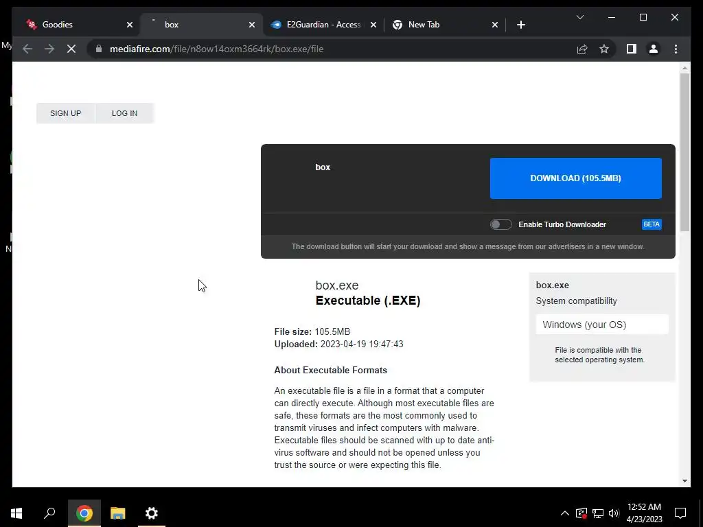Toggle the Enable Turbo Downloader switch
This screenshot has height=527, width=703.
tap(500, 224)
